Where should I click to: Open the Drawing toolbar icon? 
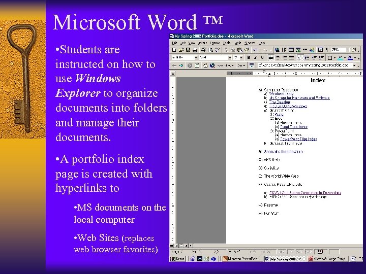pos(312,50)
